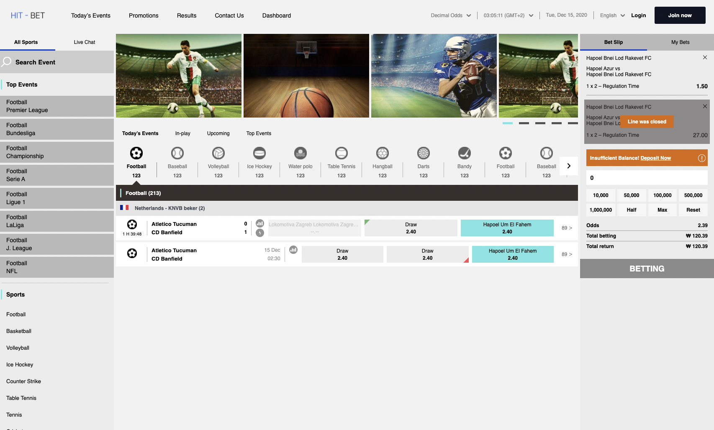Click the Deposit Now link
The width and height of the screenshot is (714, 430).
(655, 158)
